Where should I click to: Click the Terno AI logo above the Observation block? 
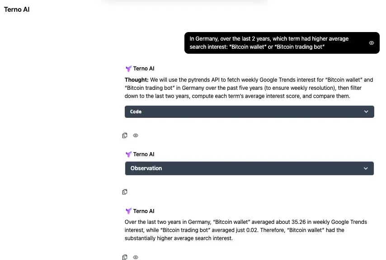pos(128,154)
